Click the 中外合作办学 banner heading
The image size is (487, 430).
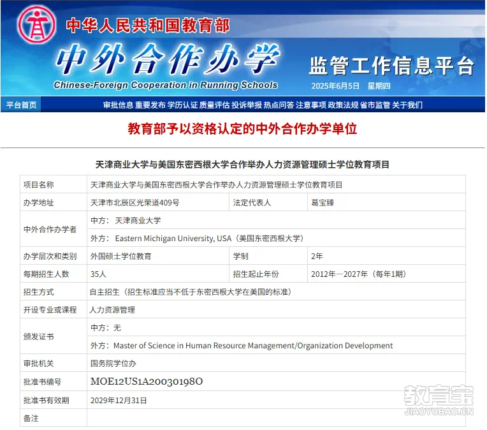(x=168, y=59)
